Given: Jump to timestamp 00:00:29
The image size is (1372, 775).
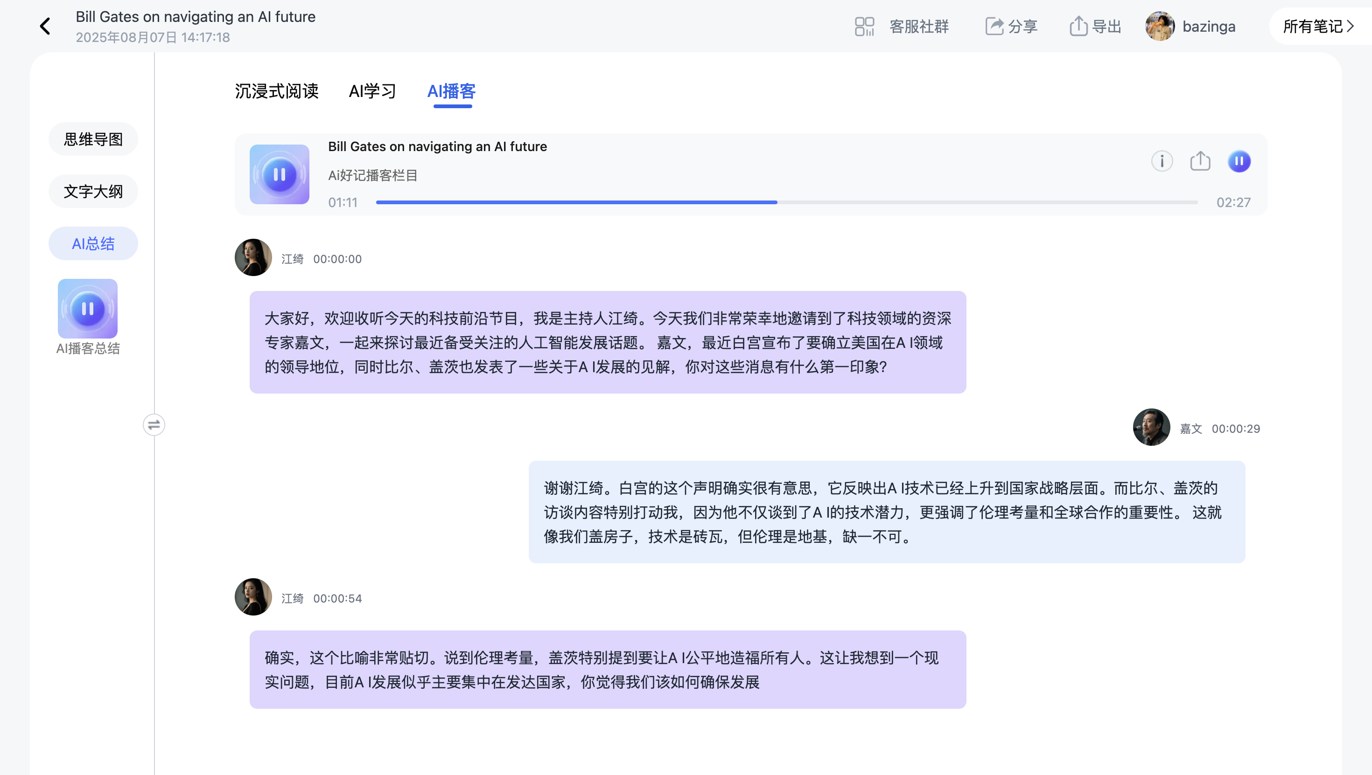Looking at the screenshot, I should pos(1236,429).
